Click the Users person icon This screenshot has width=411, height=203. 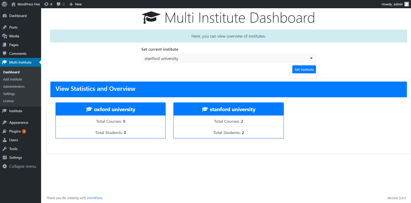5,140
